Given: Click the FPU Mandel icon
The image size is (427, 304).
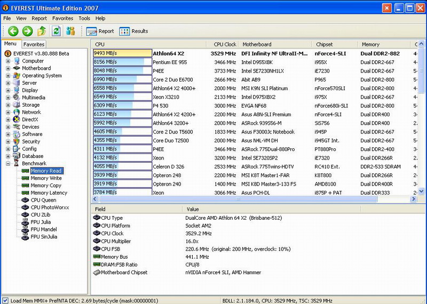Looking at the screenshot, I should (25, 229).
